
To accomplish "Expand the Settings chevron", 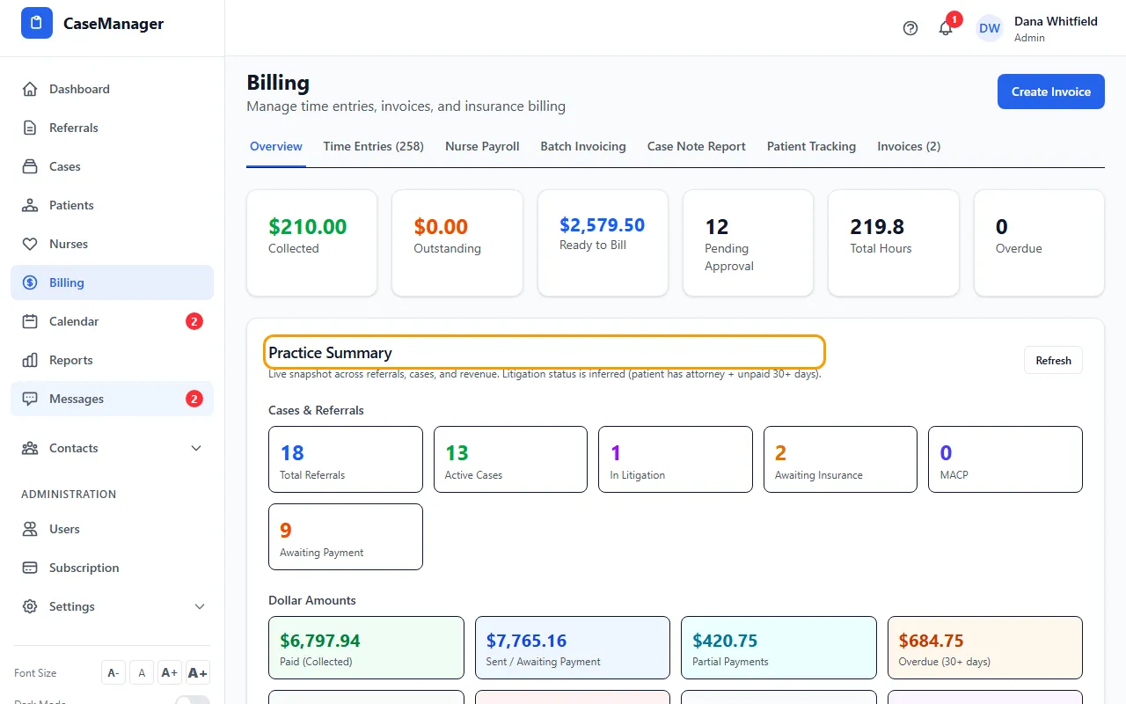I will click(x=200, y=606).
